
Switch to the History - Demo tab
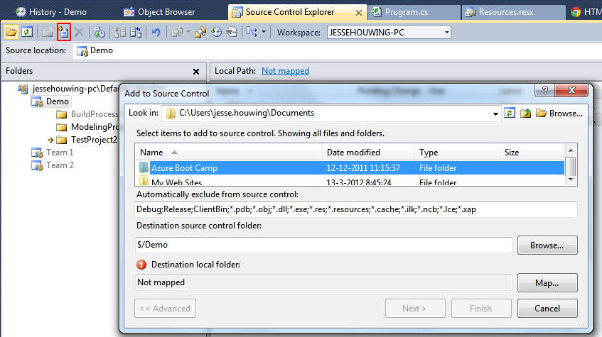click(x=51, y=12)
